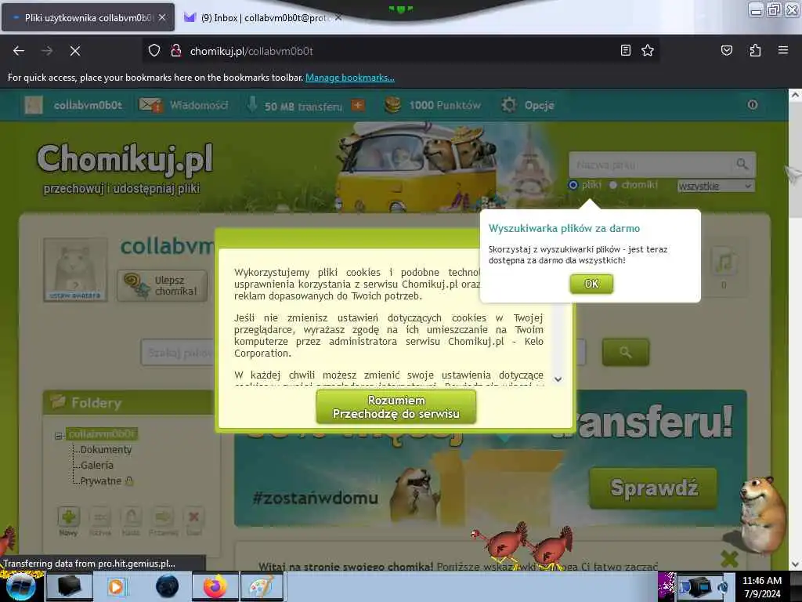Open the Dokumenty folder
This screenshot has width=802, height=602.
[x=106, y=449]
